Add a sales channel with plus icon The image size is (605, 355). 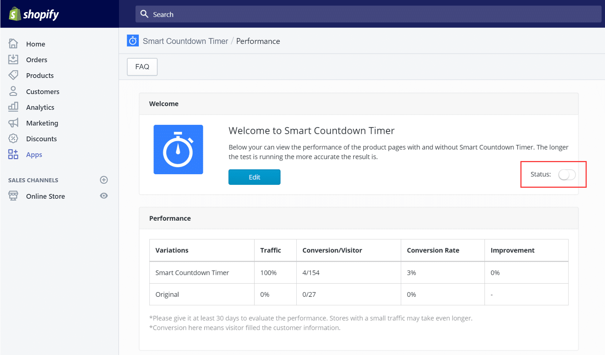(x=104, y=180)
